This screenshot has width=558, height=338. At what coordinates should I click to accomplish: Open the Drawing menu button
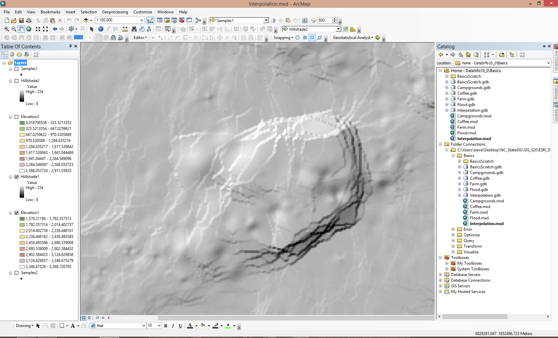(25, 326)
